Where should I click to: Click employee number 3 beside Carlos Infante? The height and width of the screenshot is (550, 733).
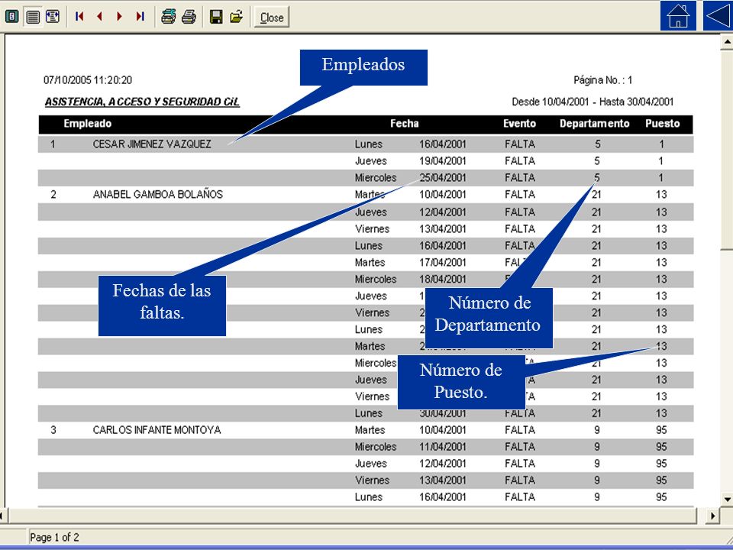[x=53, y=430]
